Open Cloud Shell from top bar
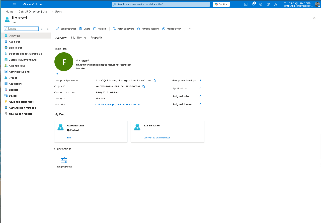Screen dimensions: 321x223 (246, 4)
